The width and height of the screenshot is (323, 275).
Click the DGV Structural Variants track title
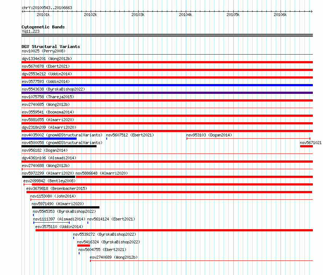click(x=51, y=47)
